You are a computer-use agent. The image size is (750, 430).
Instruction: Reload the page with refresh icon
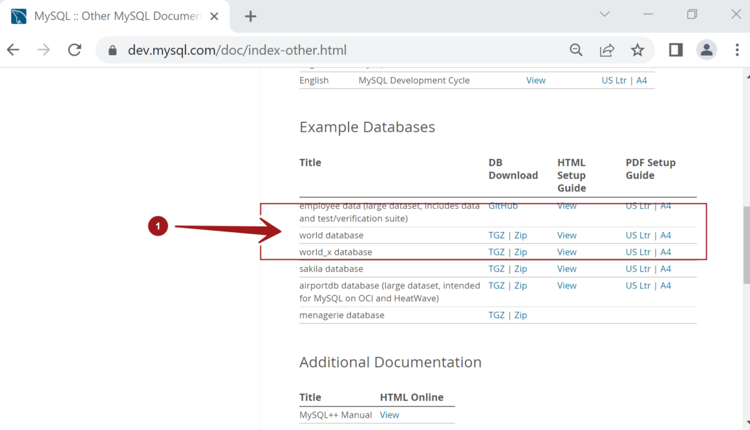click(x=74, y=50)
